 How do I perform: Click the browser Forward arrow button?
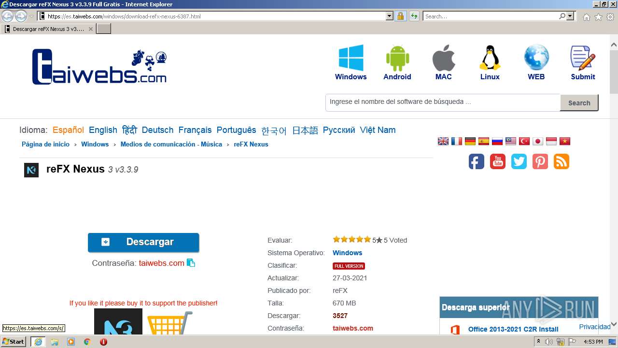[21, 16]
